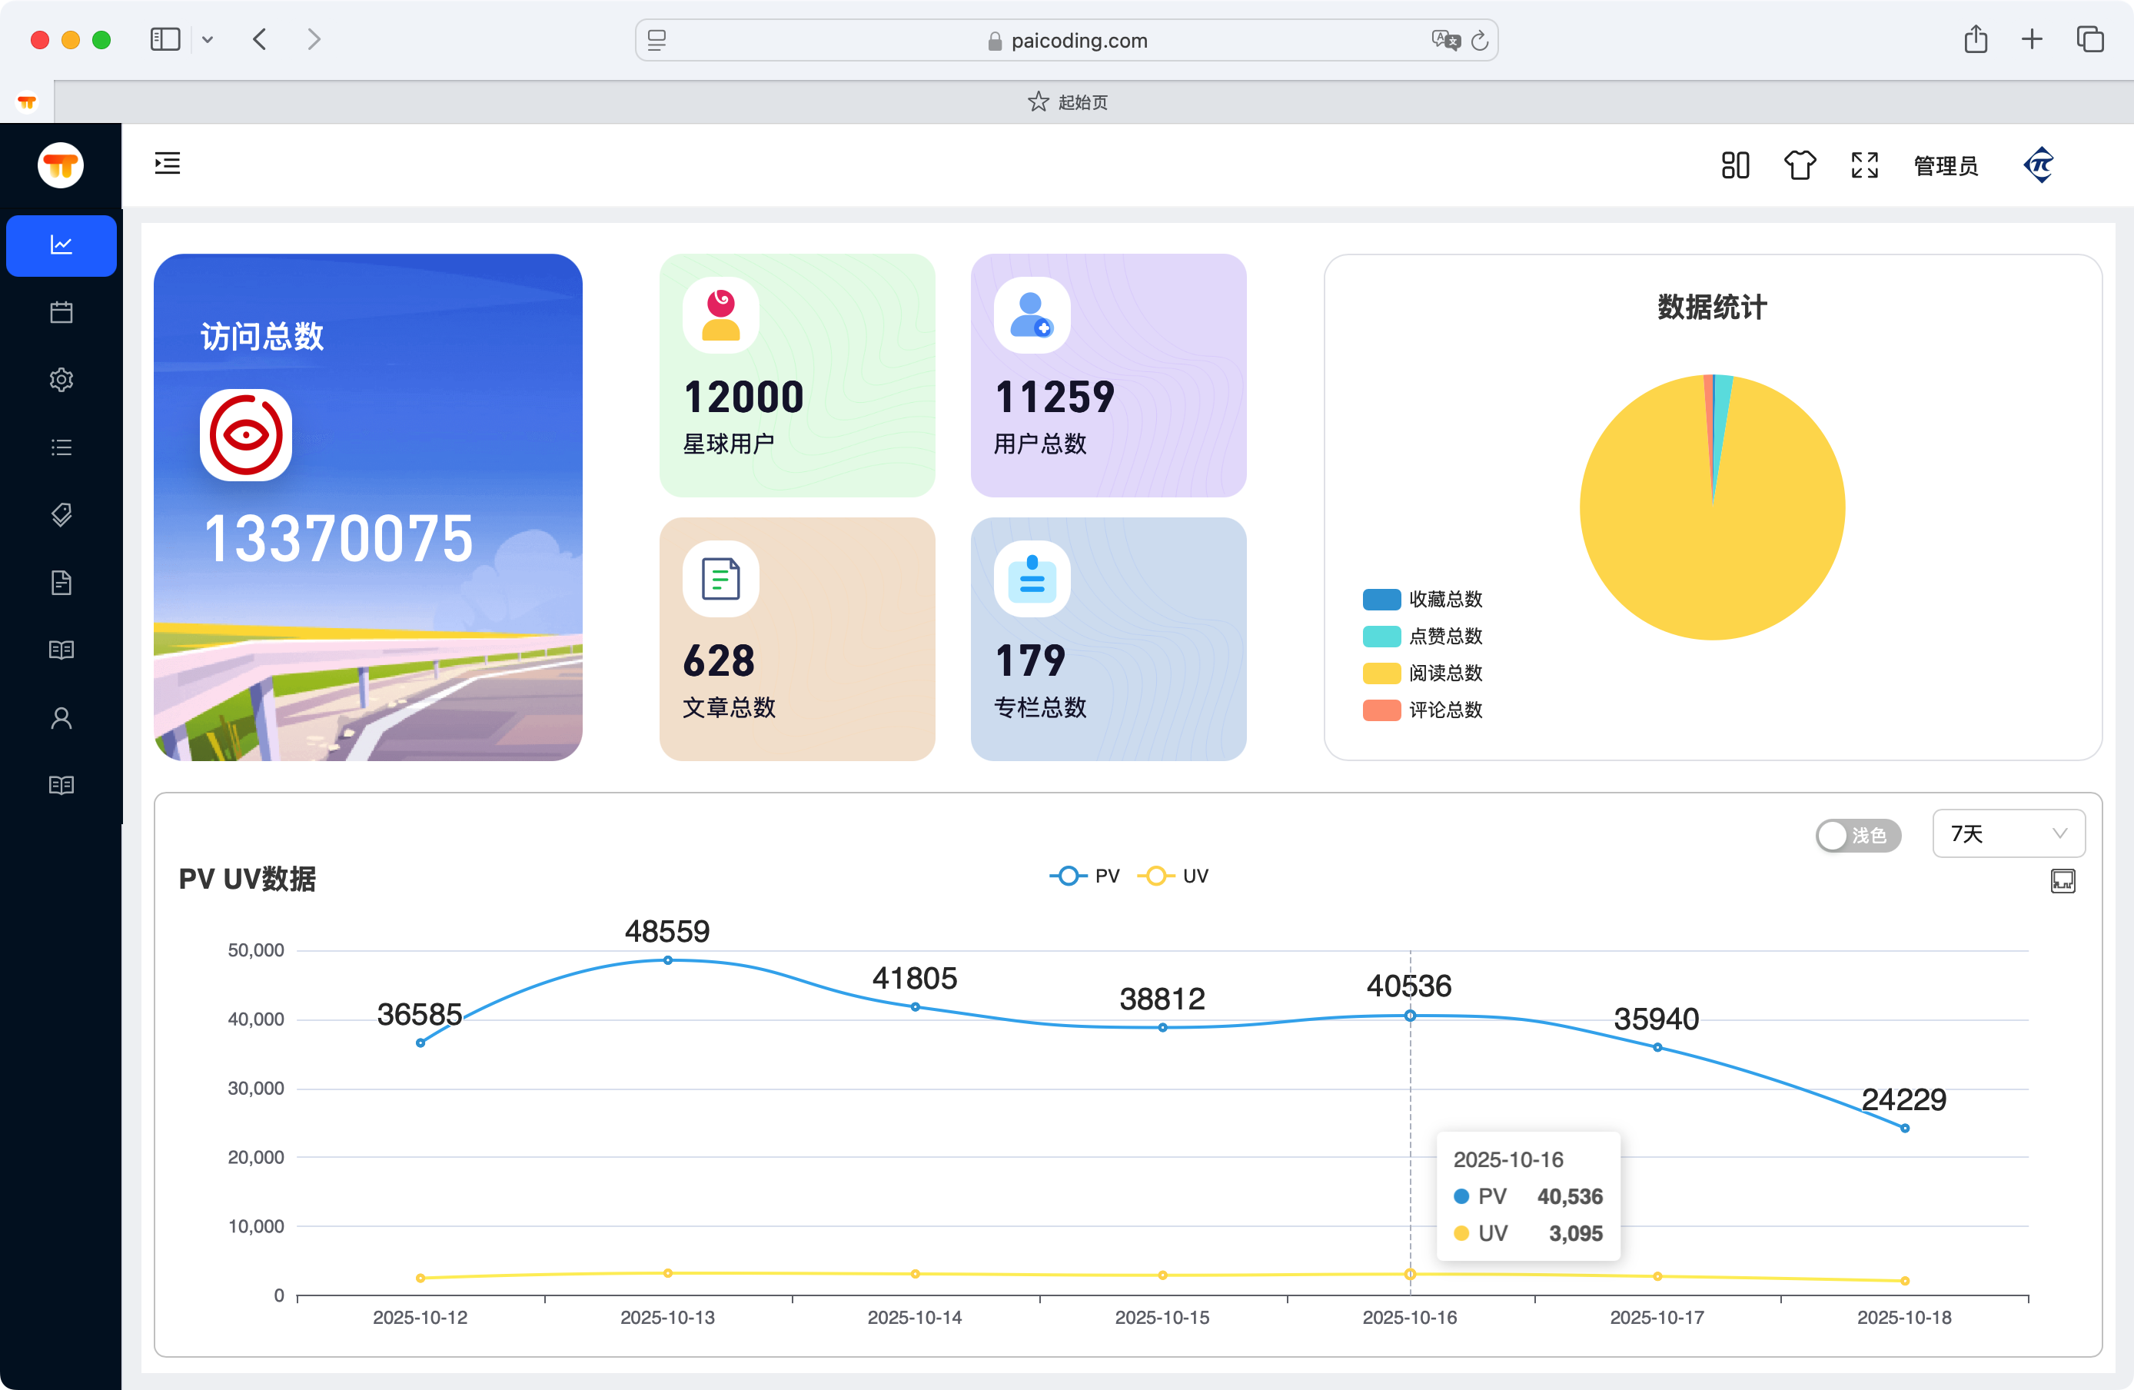Collapse the sidebar menu hamburger icon
The image size is (2134, 1390).
coord(167,164)
